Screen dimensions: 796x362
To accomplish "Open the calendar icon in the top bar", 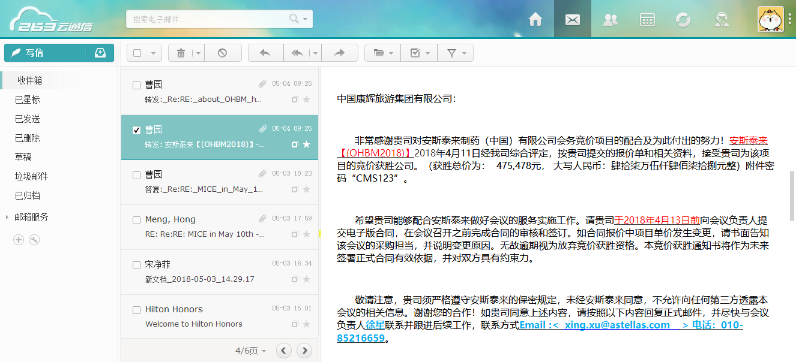I will pyautogui.click(x=647, y=19).
